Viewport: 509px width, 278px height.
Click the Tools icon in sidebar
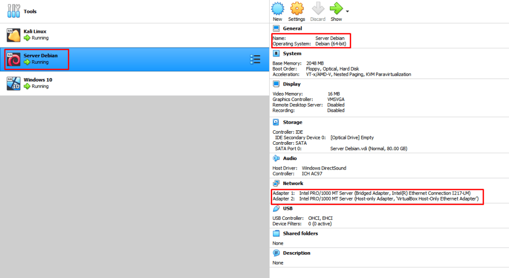[14, 11]
